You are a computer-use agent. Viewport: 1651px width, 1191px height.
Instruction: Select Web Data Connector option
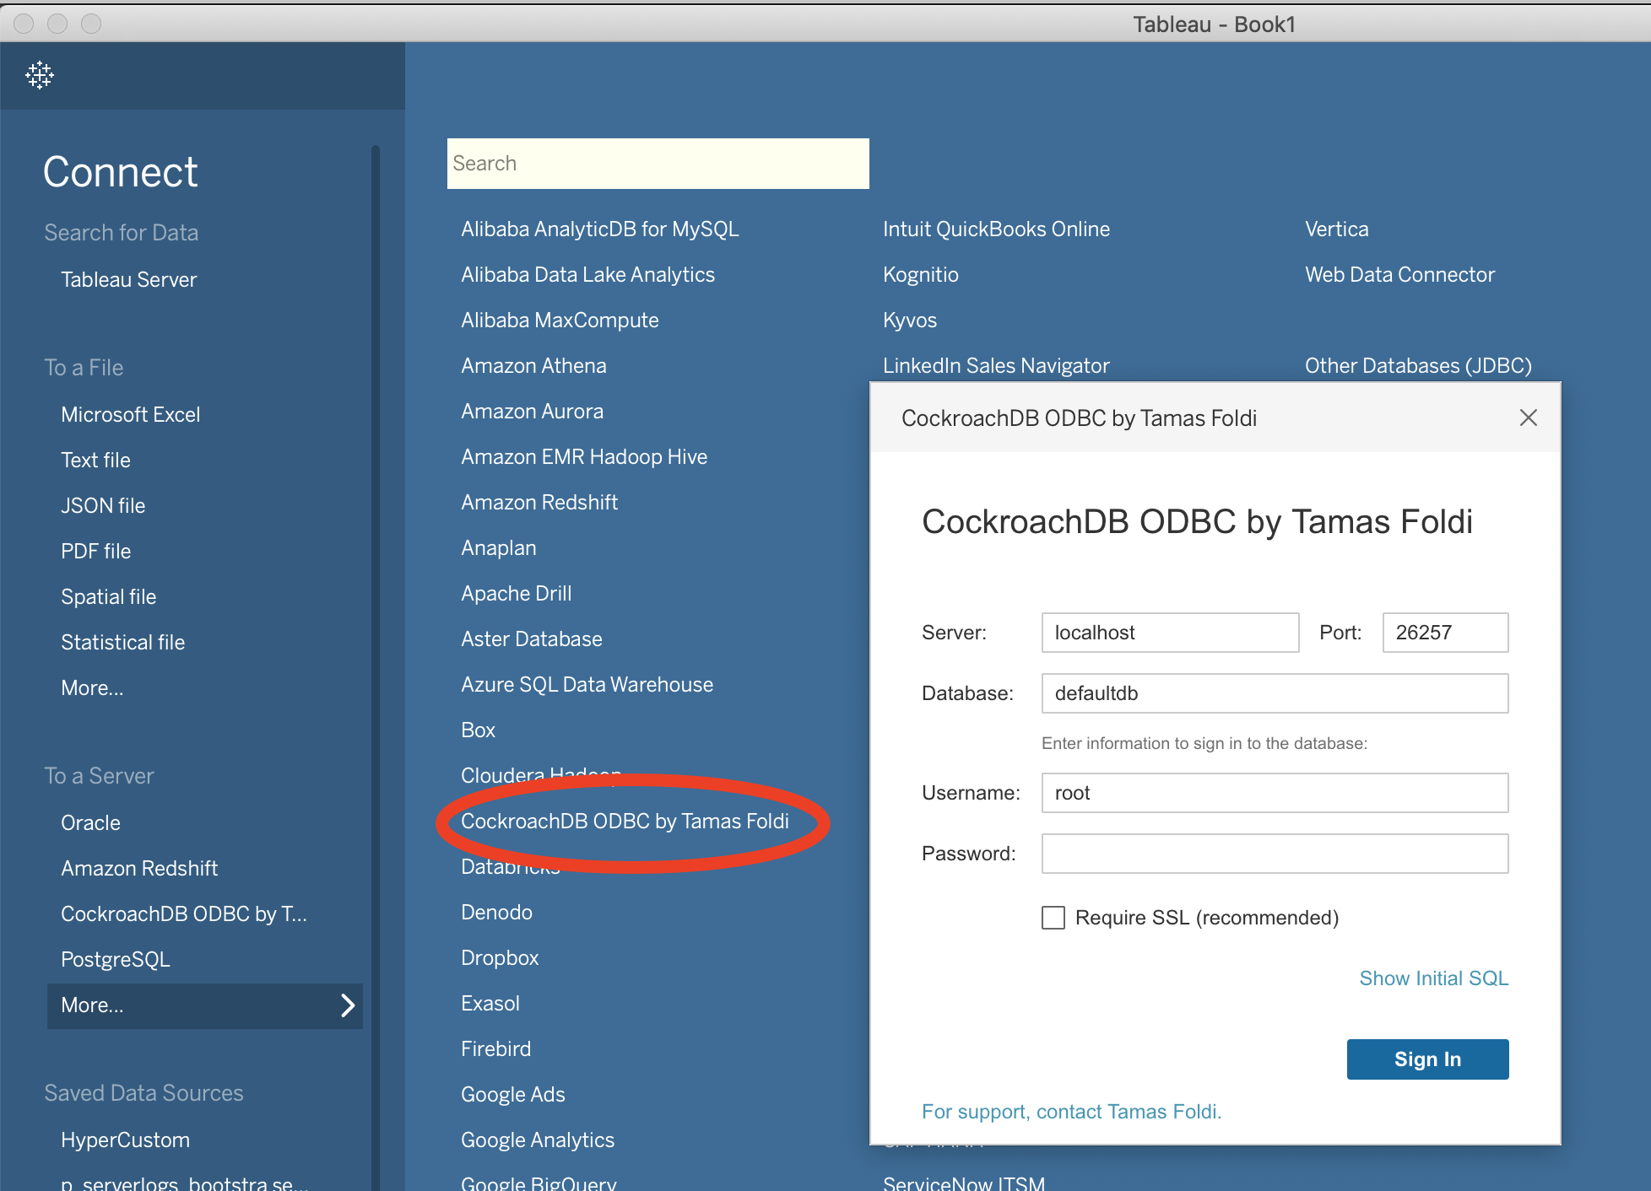(x=1399, y=275)
